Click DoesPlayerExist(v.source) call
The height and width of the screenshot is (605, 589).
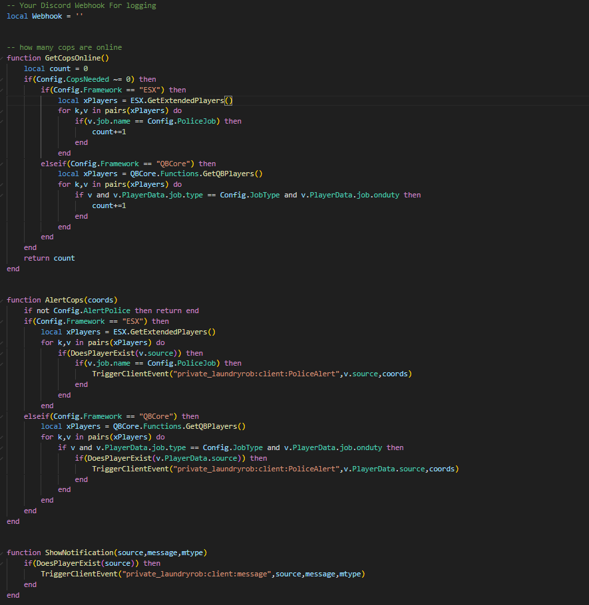pos(124,353)
